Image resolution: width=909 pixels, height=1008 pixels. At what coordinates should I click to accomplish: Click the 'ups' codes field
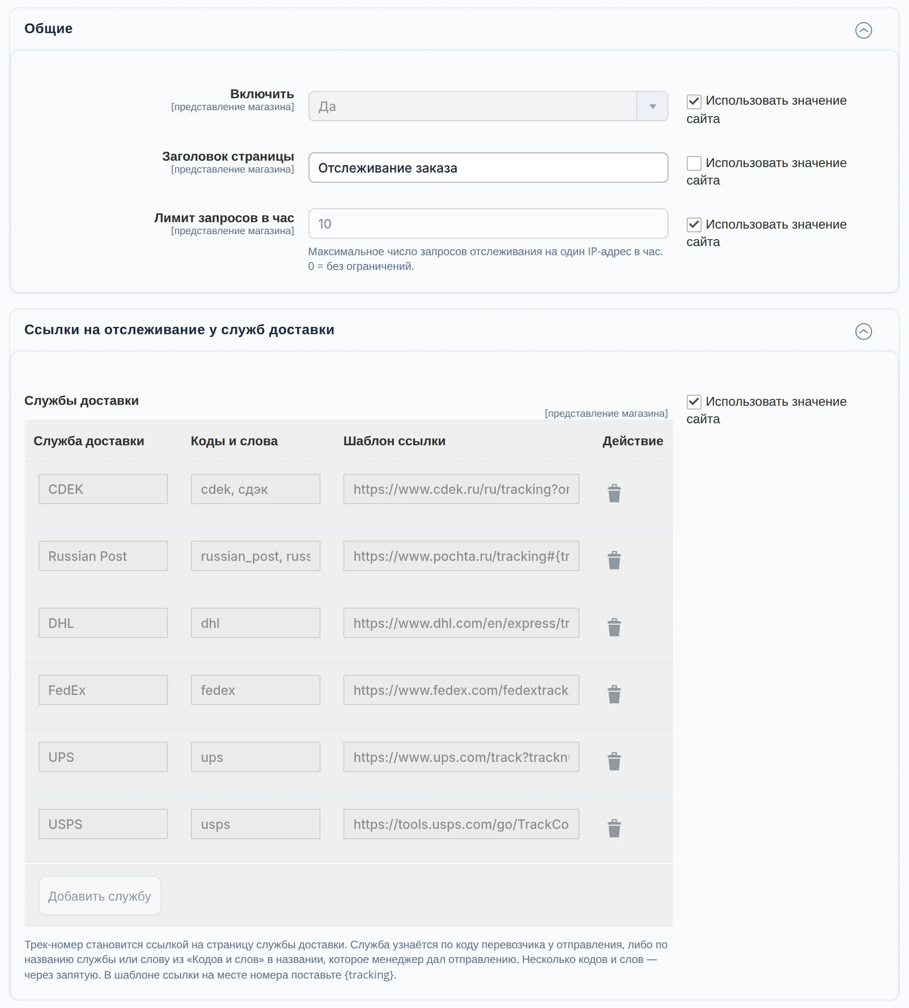255,756
